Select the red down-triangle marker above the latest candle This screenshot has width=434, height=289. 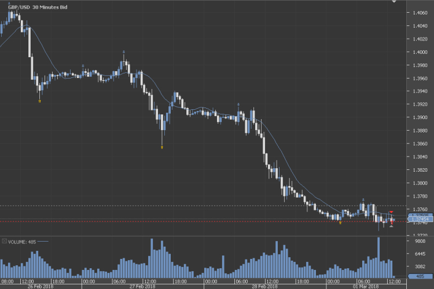click(391, 212)
